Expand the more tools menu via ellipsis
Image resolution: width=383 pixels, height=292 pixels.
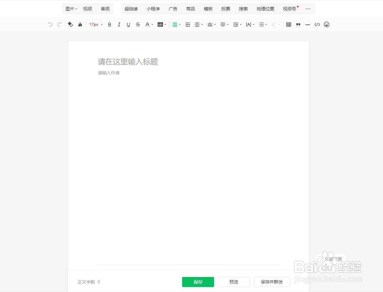click(308, 8)
